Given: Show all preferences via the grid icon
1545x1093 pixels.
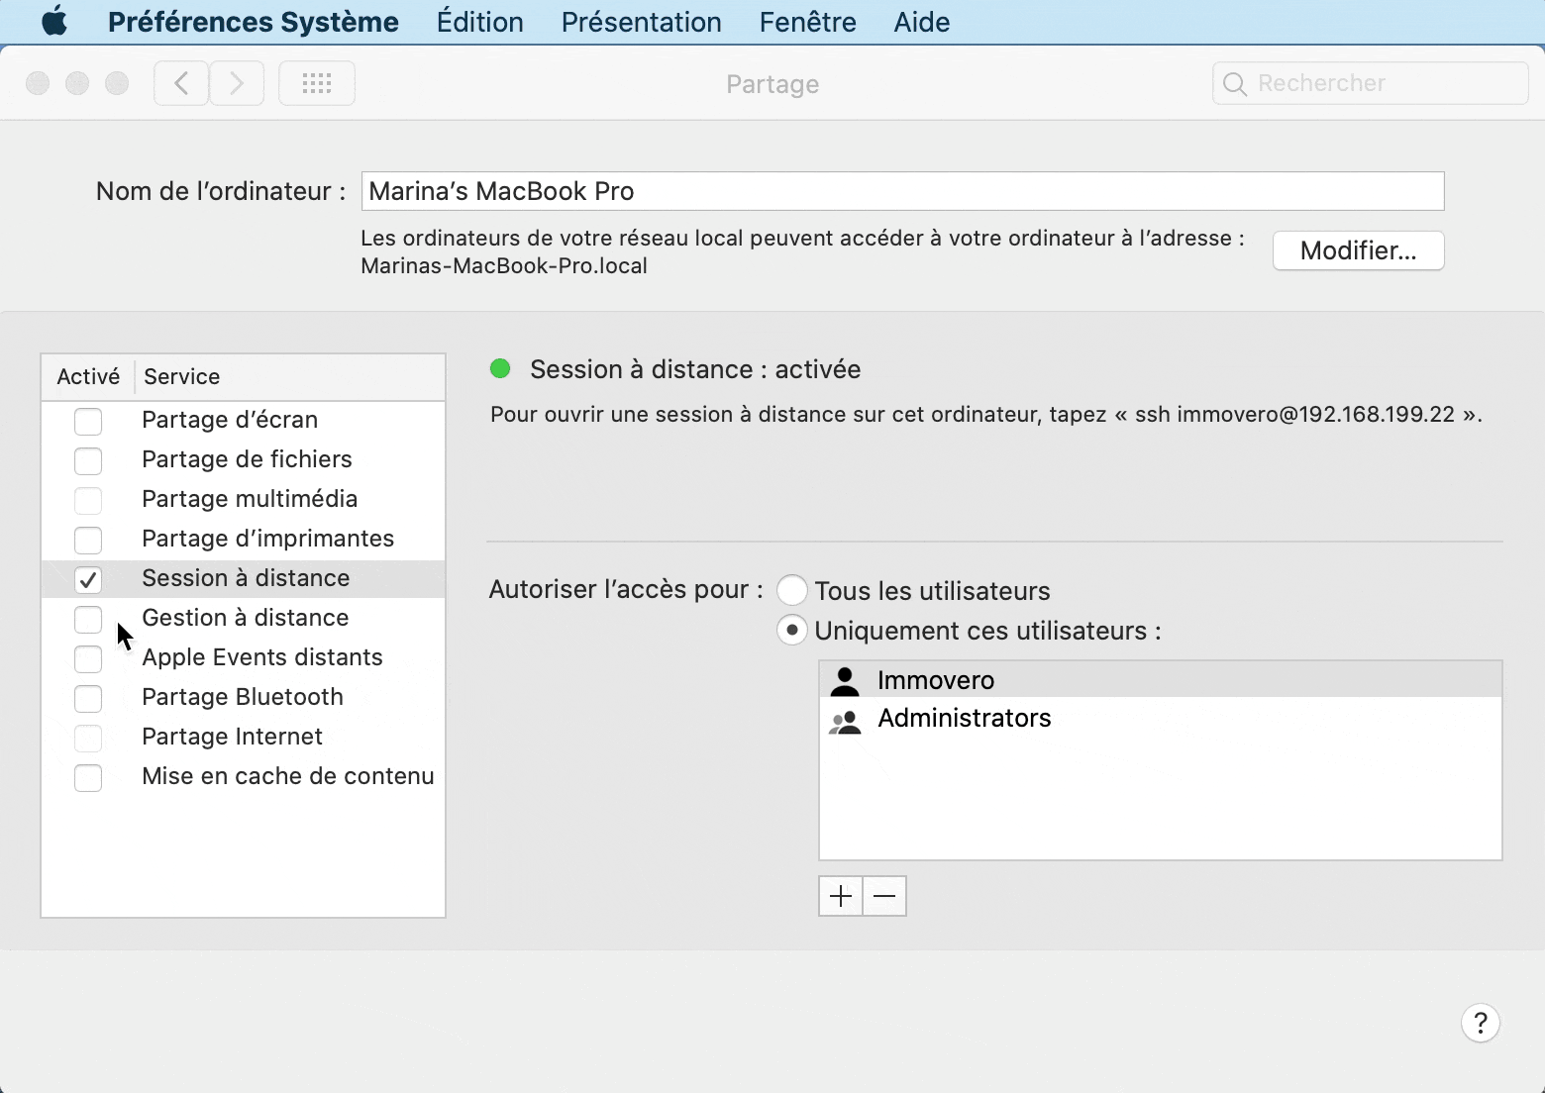Looking at the screenshot, I should pyautogui.click(x=317, y=83).
